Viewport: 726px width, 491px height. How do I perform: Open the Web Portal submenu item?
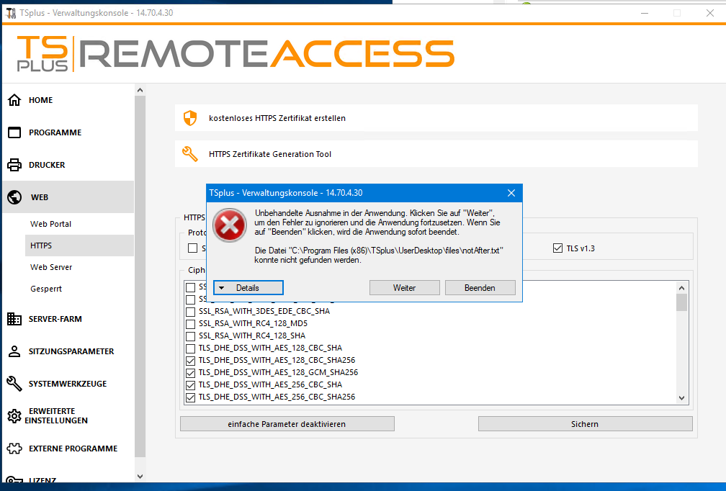(50, 224)
